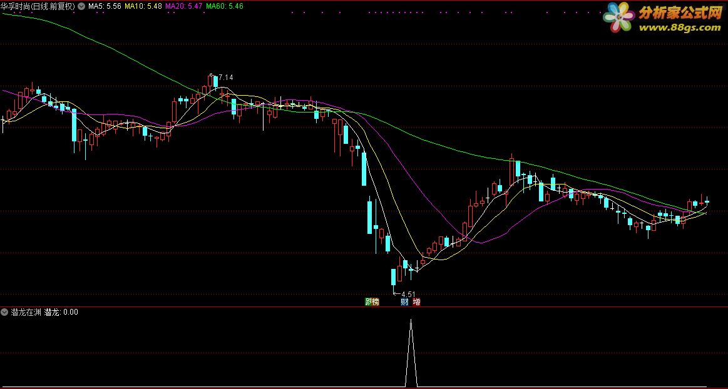Viewport: 728px width, 389px height.
Task: Open the dropdown arrow beside 潜龙在渊 indicator
Action: (x=5, y=312)
